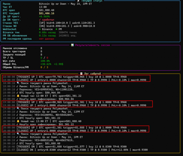Click the Win rate value 100.0%
Viewport: 183px width, 156px height.
(45, 61)
